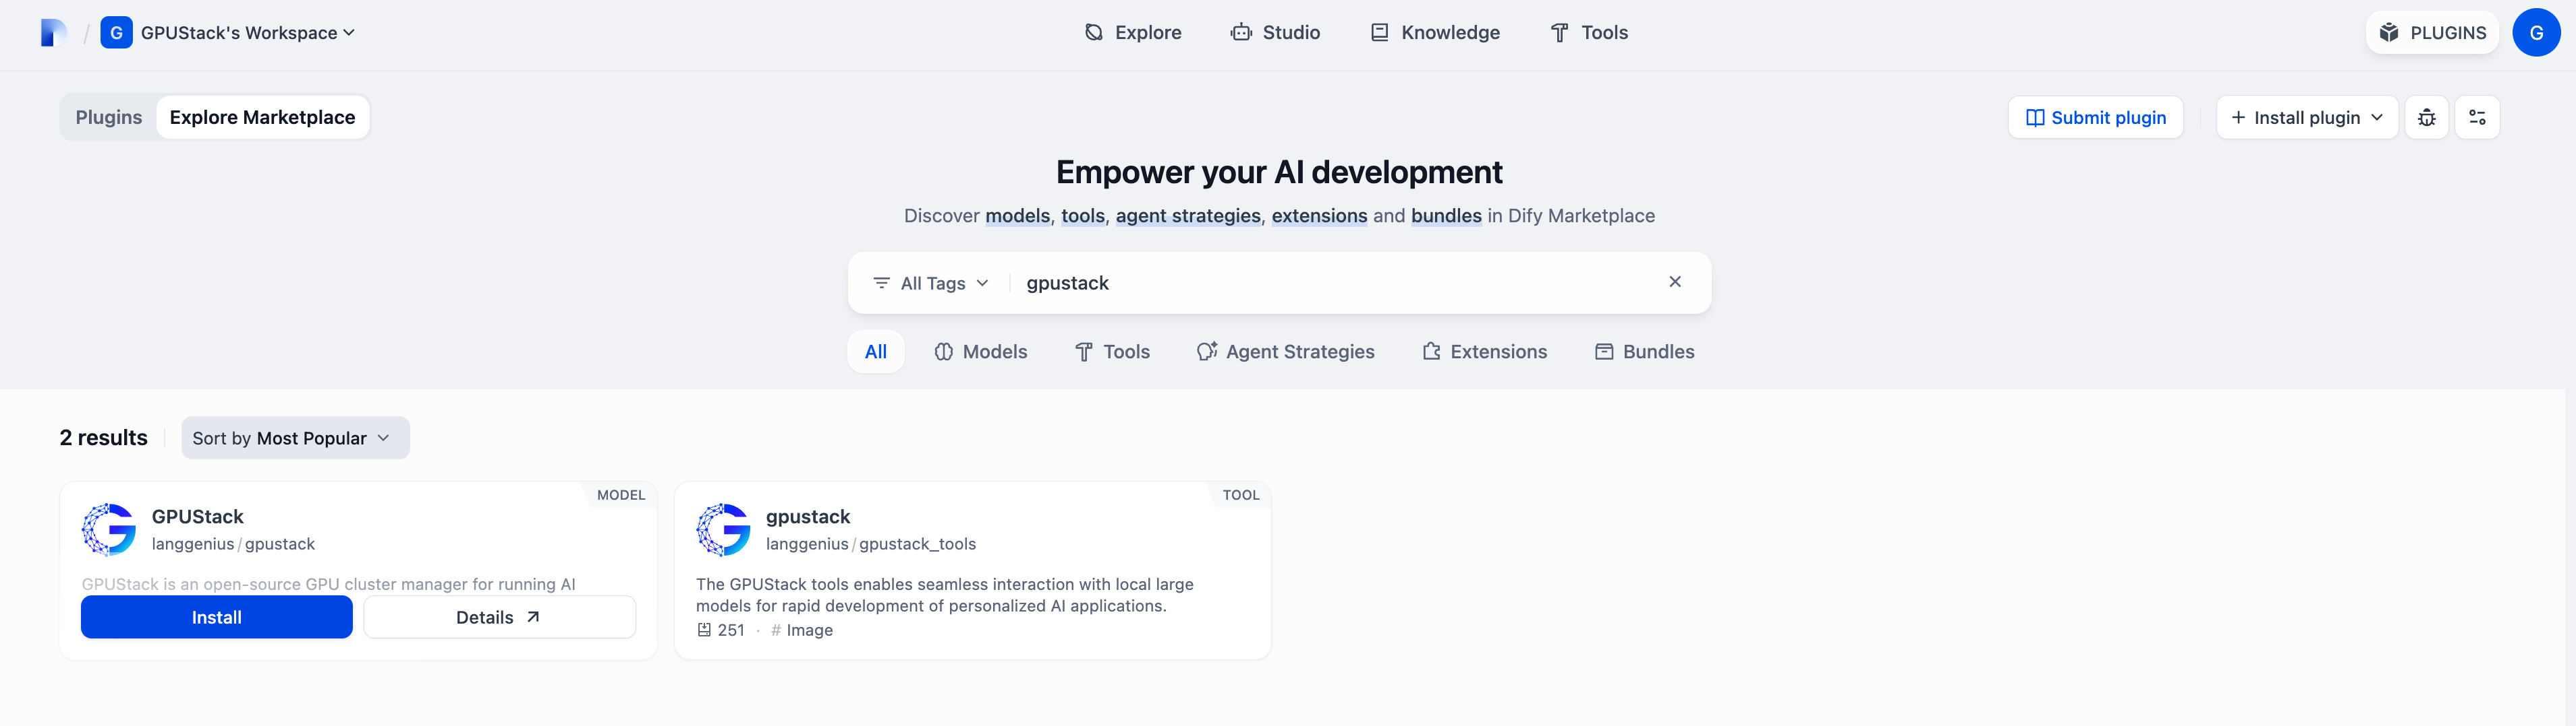The width and height of the screenshot is (2576, 726).
Task: Click the gpustack tool plugin logo
Action: click(x=723, y=529)
